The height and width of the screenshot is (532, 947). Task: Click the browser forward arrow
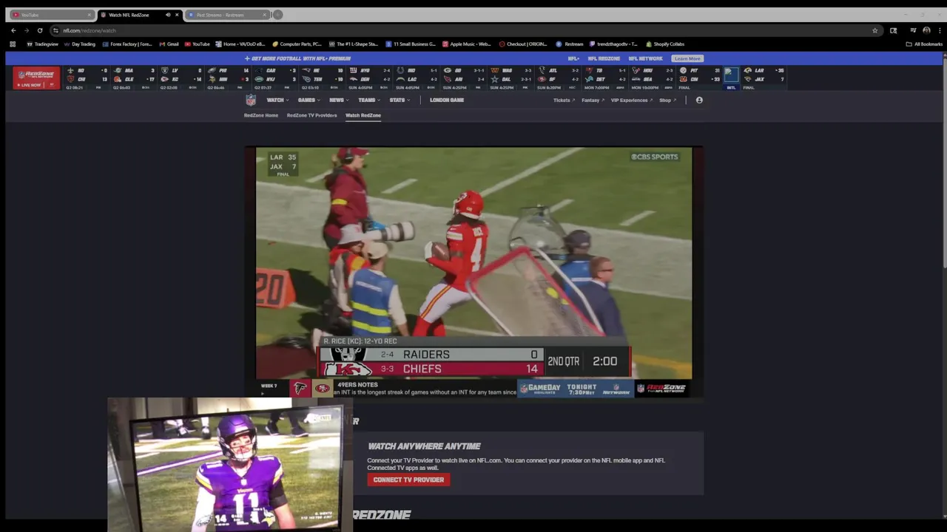[x=27, y=30]
